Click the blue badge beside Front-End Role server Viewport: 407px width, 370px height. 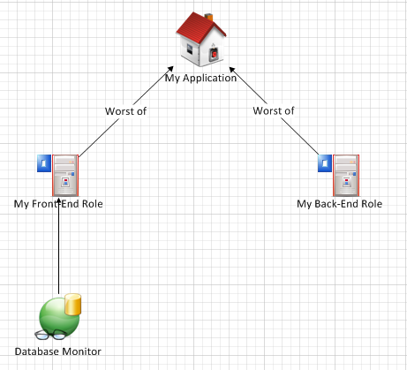click(44, 163)
